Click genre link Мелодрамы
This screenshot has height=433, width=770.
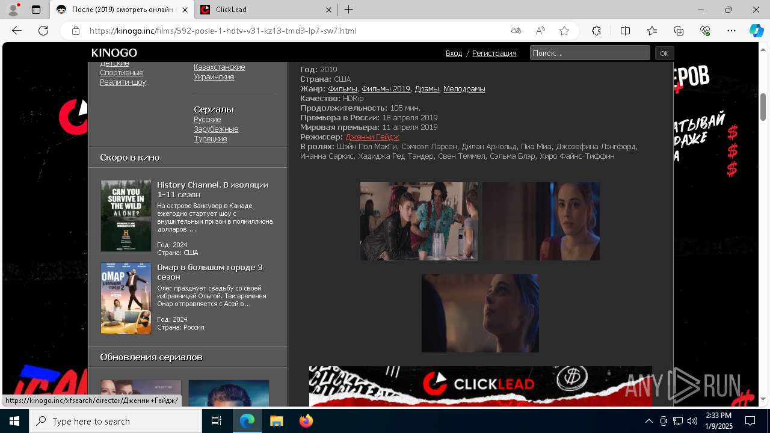(464, 89)
